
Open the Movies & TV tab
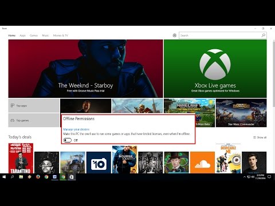60,35
